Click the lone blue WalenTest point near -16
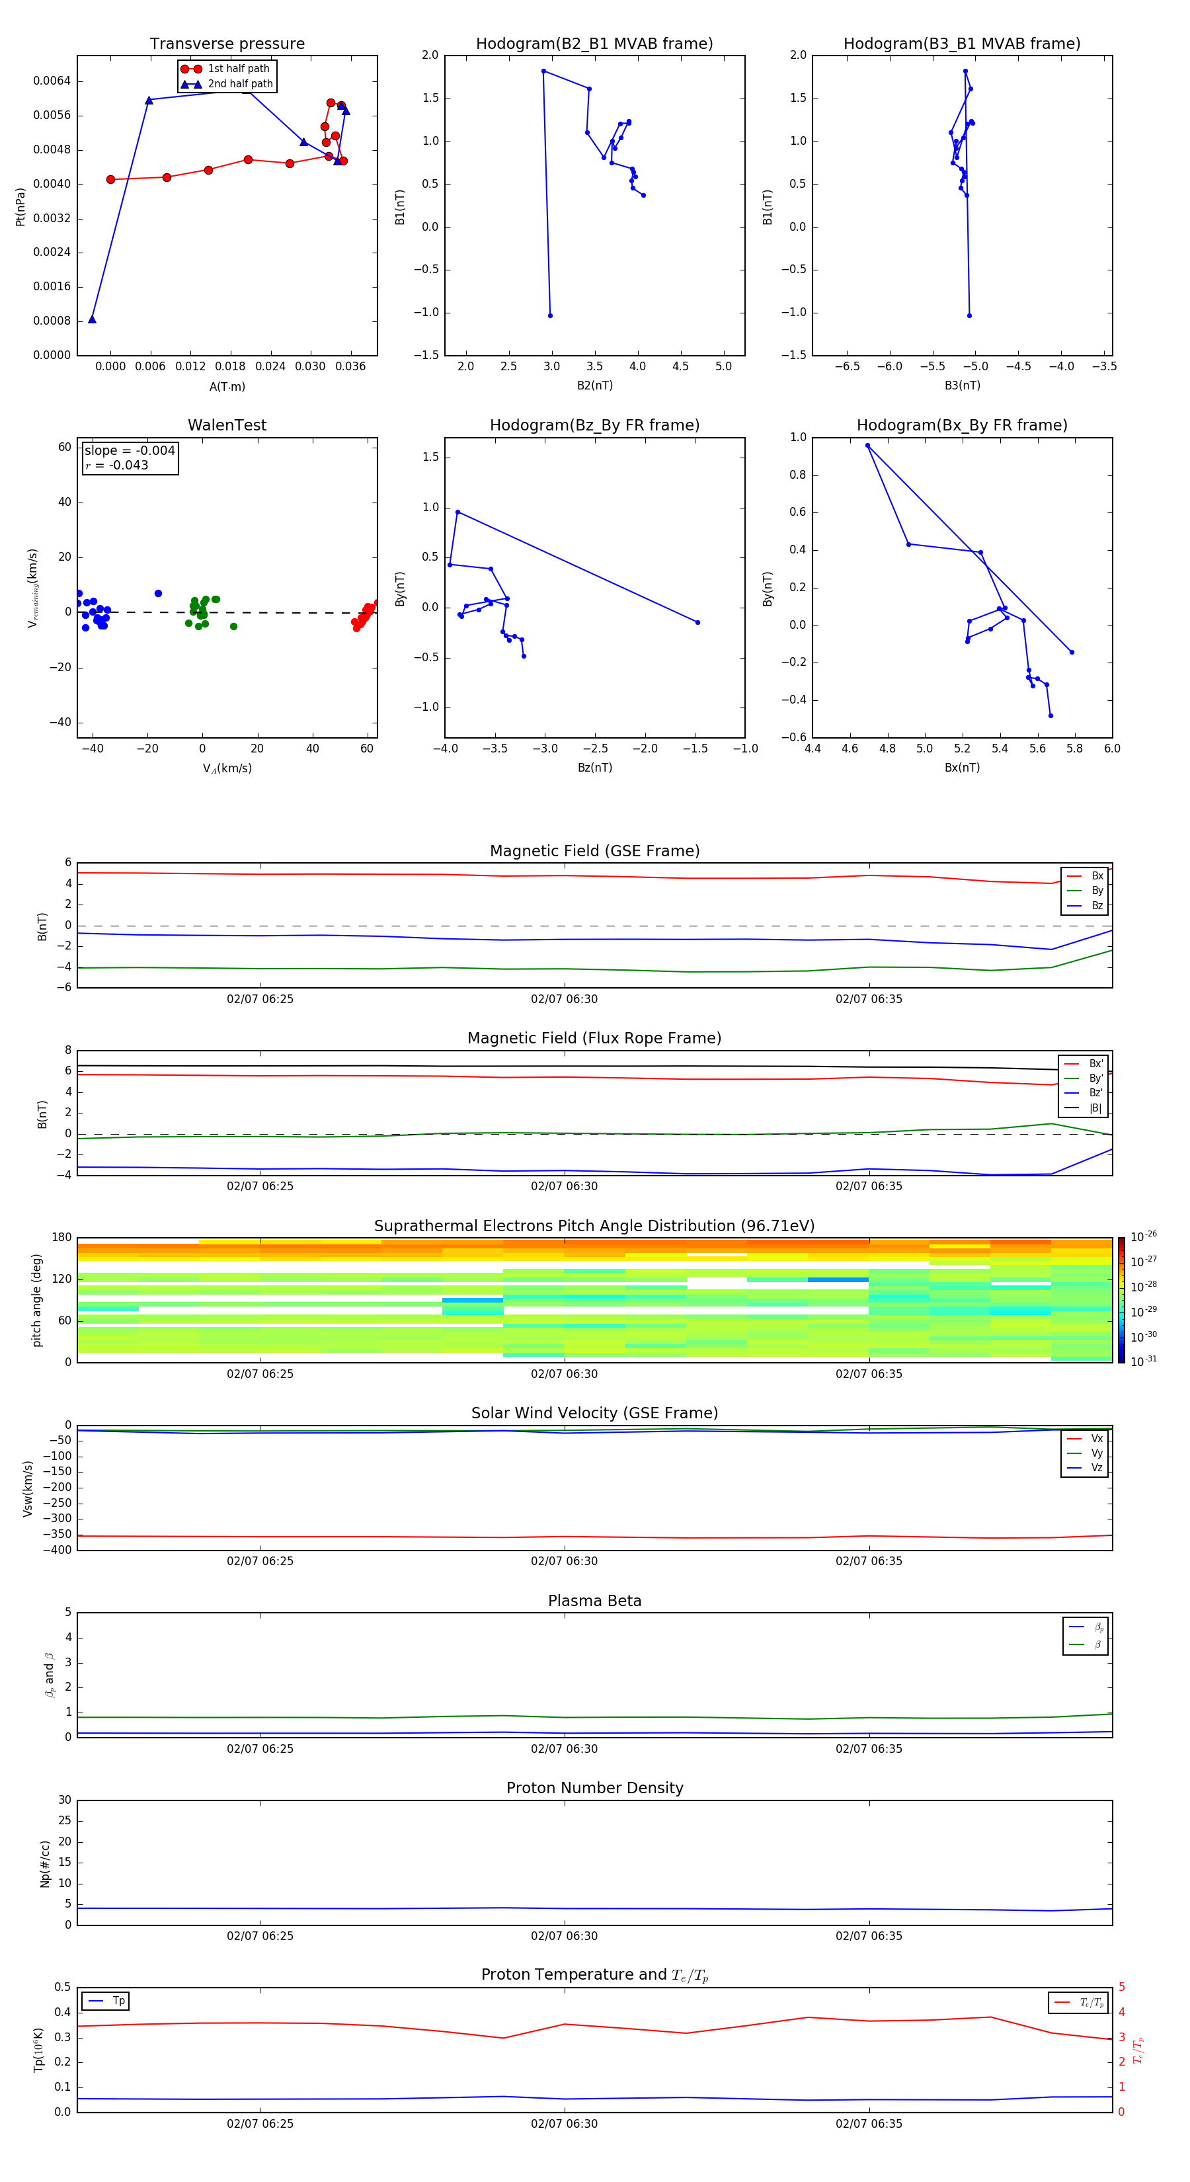Viewport: 1190px width, 2182px height. click(159, 594)
